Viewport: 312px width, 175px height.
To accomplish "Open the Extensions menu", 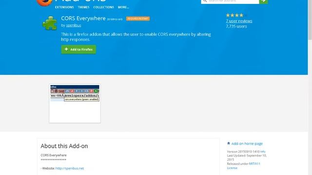I will click(64, 7).
